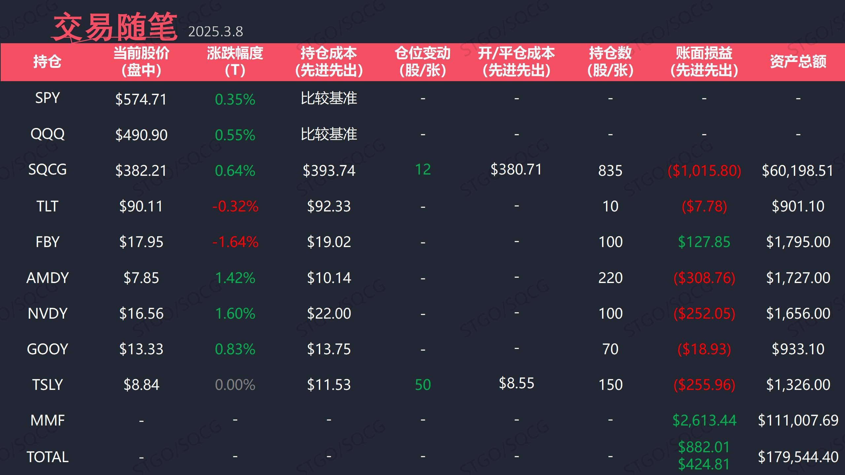This screenshot has height=475, width=845.
Task: Click the QQQ 0.55% change value
Action: [x=235, y=135]
